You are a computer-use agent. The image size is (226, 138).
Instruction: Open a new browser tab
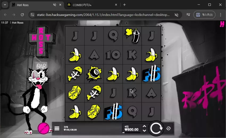click(124, 5)
